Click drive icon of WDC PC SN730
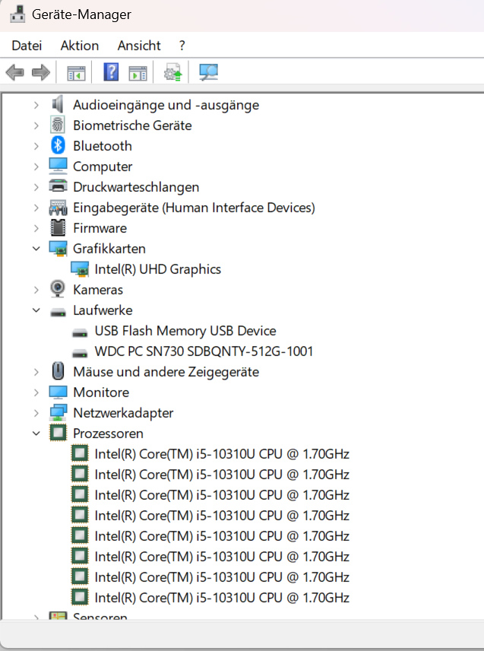 [x=80, y=353]
